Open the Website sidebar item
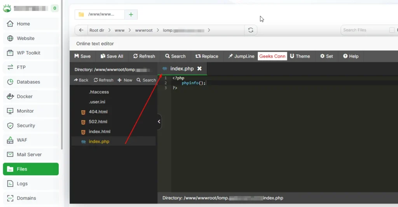Viewport: 398px width, 207px height. point(31,38)
